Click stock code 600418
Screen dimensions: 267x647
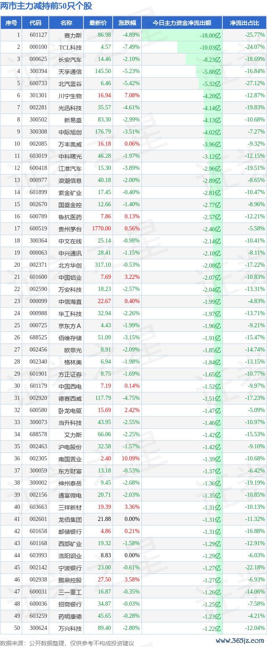[38, 168]
